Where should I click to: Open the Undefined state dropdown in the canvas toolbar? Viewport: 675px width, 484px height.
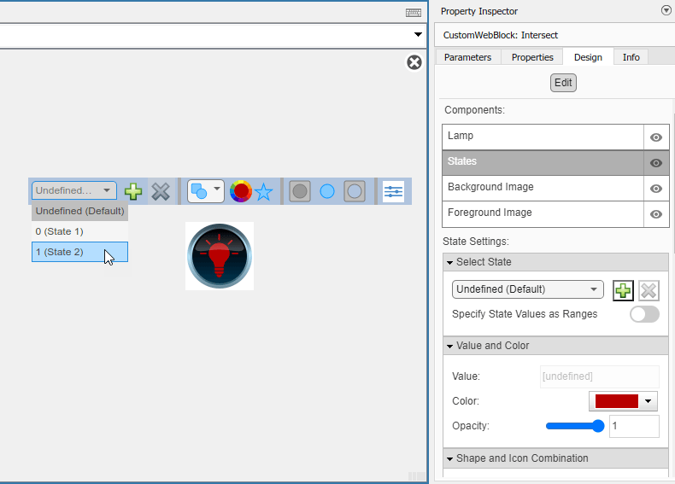tap(74, 190)
